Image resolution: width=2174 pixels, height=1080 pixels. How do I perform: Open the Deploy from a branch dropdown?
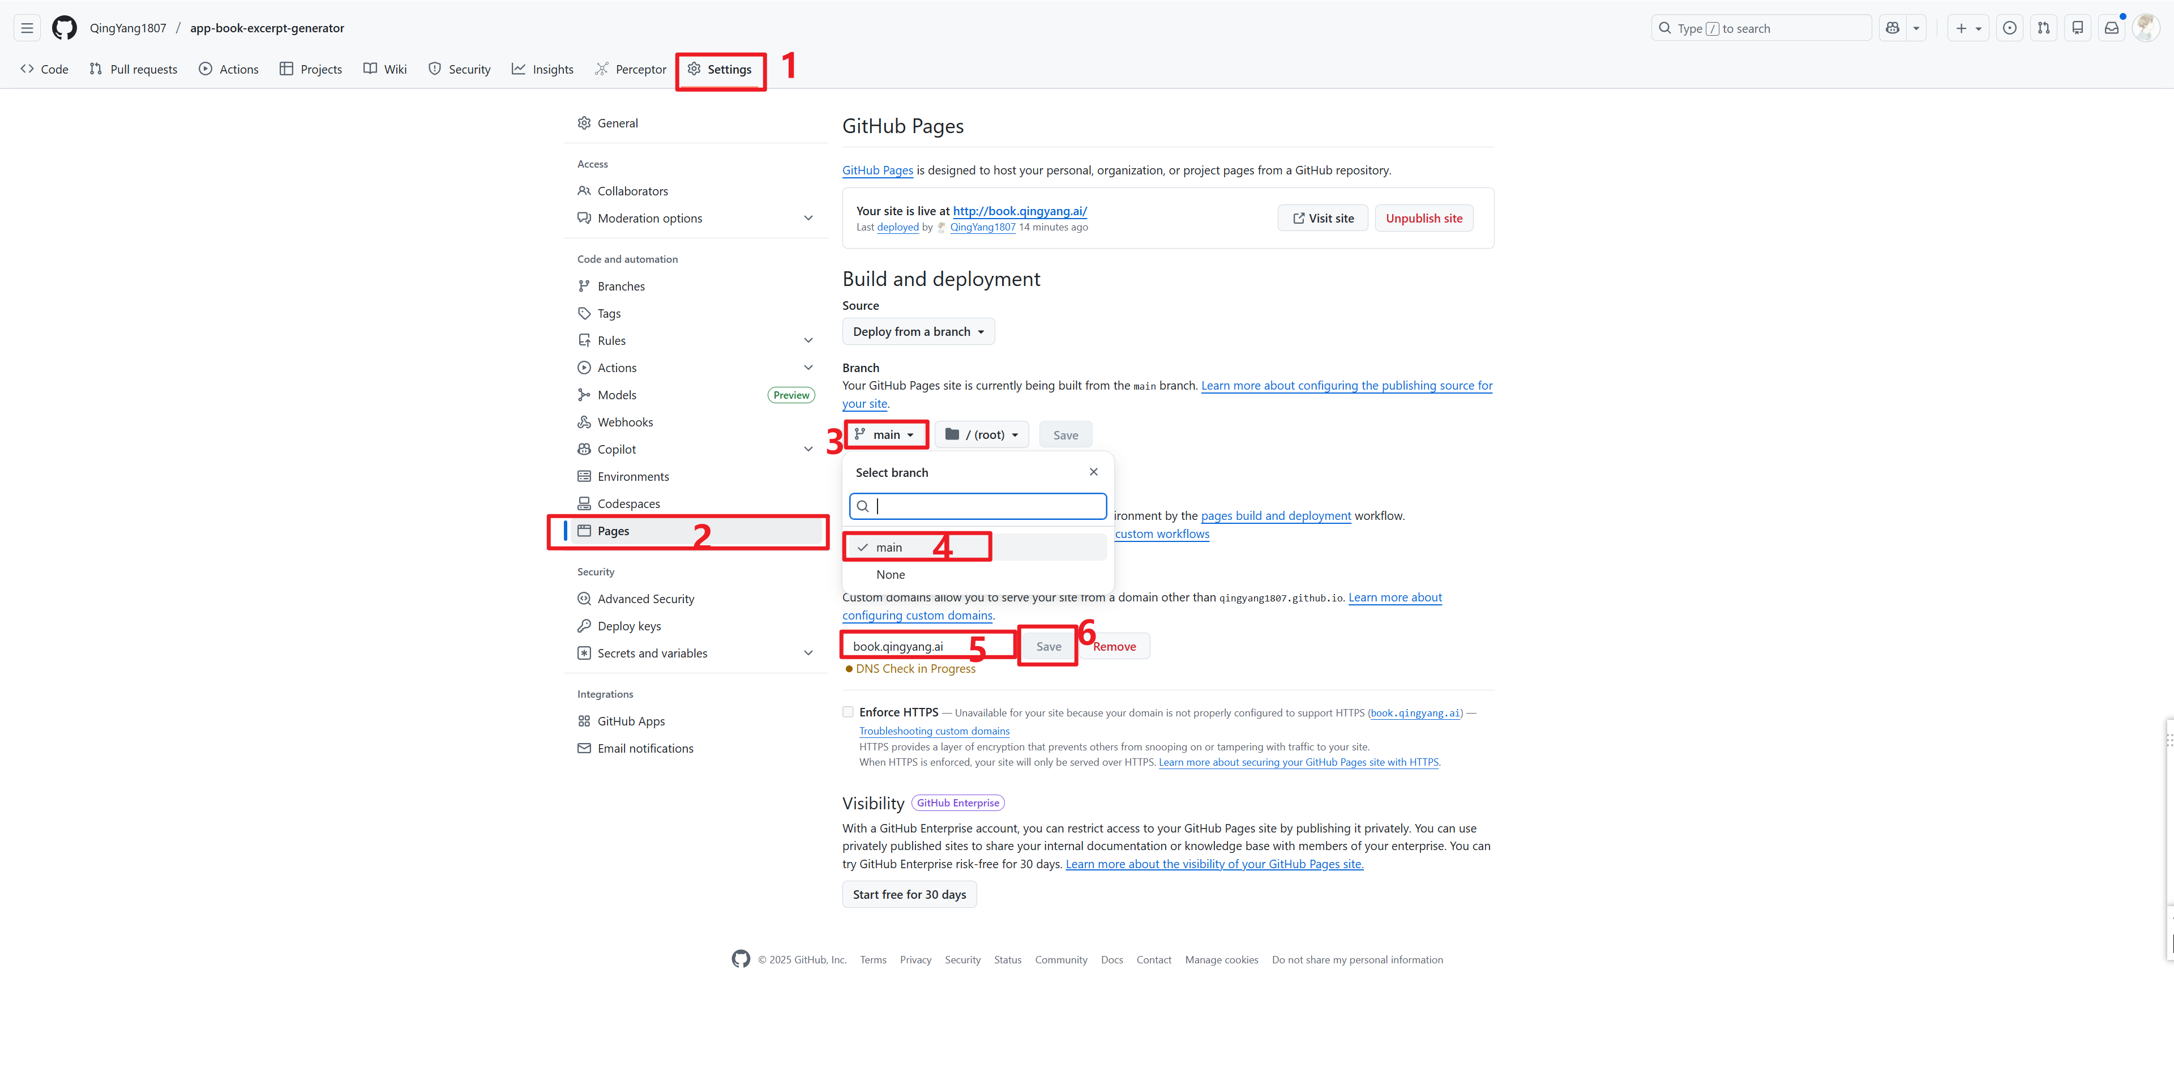click(x=917, y=331)
